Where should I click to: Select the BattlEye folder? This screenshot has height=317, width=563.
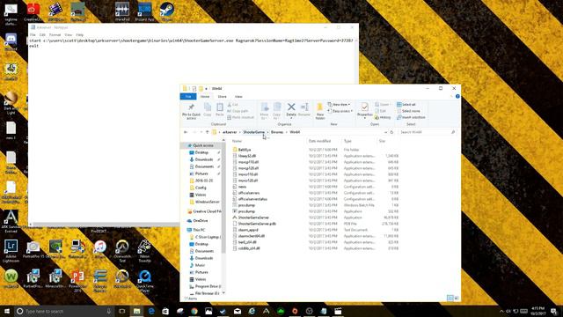click(x=245, y=150)
